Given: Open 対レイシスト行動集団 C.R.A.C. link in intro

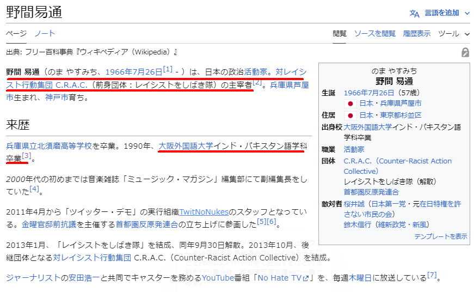Looking at the screenshot, I should [x=47, y=85].
